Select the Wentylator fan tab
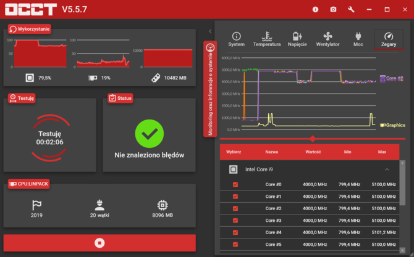 (327, 39)
